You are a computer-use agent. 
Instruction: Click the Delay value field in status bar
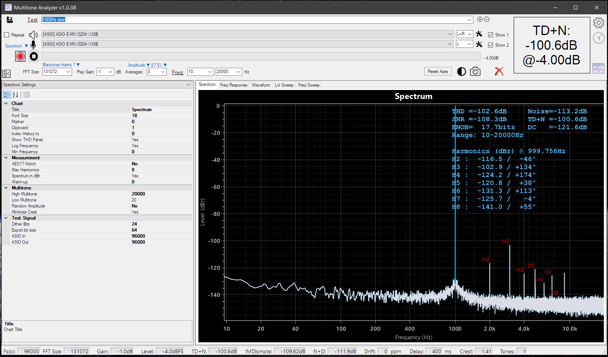coord(434,351)
